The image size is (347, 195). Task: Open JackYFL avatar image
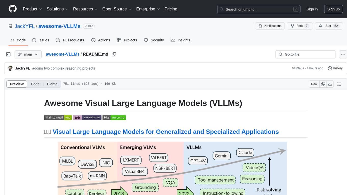click(x=10, y=68)
